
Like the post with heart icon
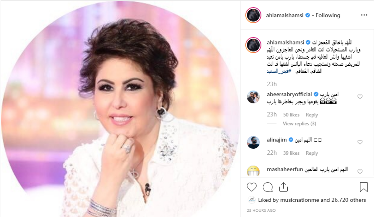(252, 187)
